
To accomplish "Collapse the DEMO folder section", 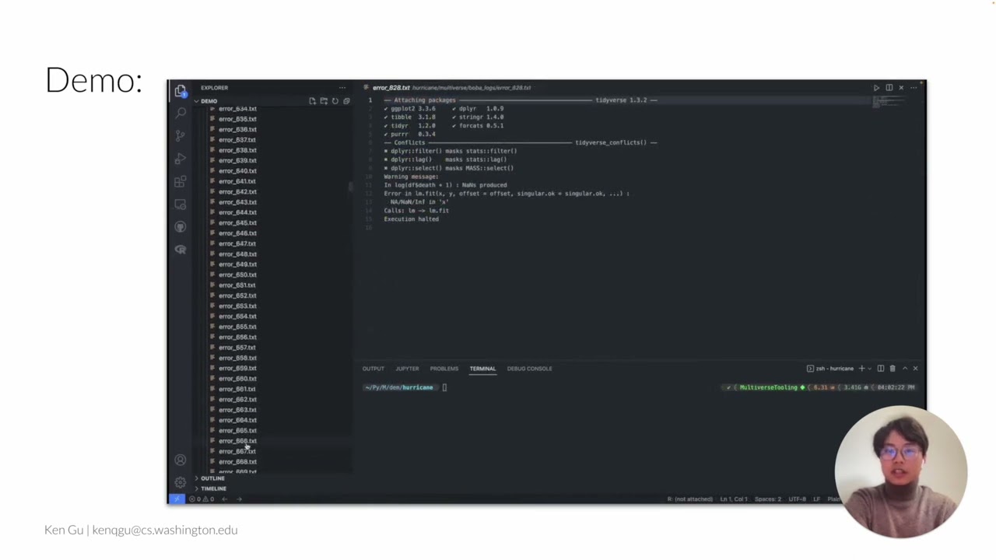I will [209, 101].
